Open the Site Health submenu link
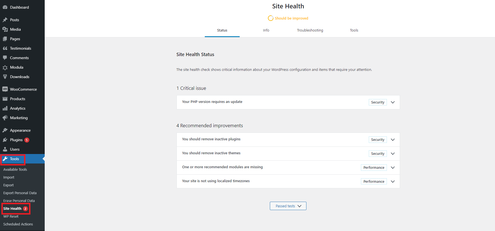 12,208
